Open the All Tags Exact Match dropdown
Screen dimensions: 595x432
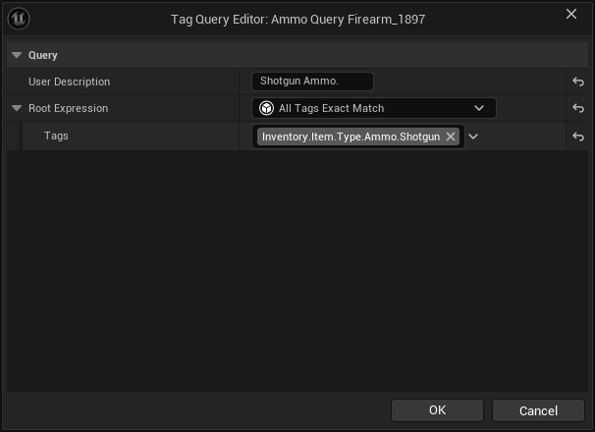(x=374, y=108)
